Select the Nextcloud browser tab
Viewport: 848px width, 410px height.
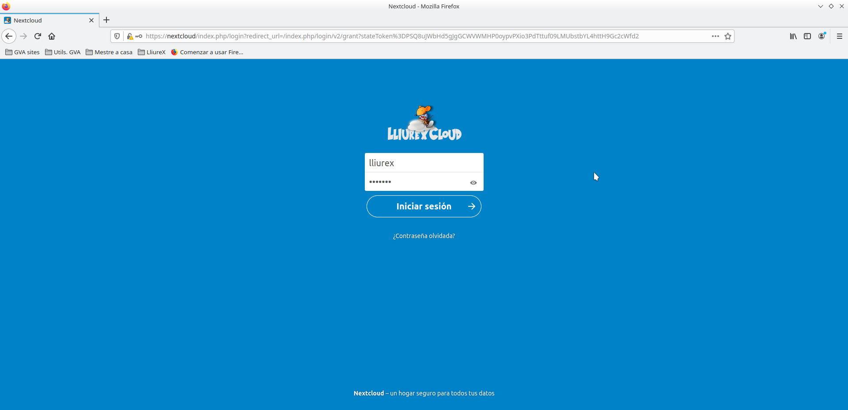(44, 20)
